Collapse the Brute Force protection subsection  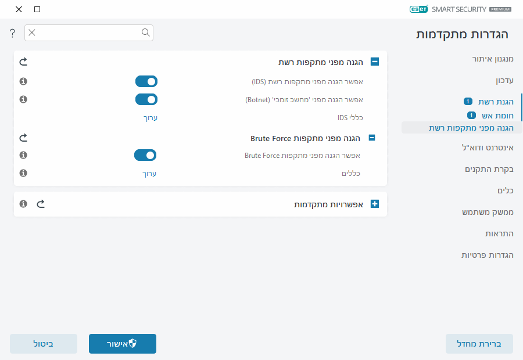(372, 138)
